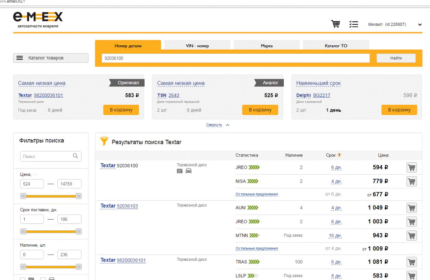Edit the minimum price field 524
The width and height of the screenshot is (430, 280).
click(x=32, y=184)
